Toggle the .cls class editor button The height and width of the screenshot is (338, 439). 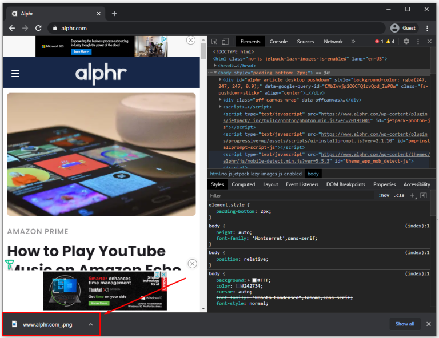click(x=399, y=195)
